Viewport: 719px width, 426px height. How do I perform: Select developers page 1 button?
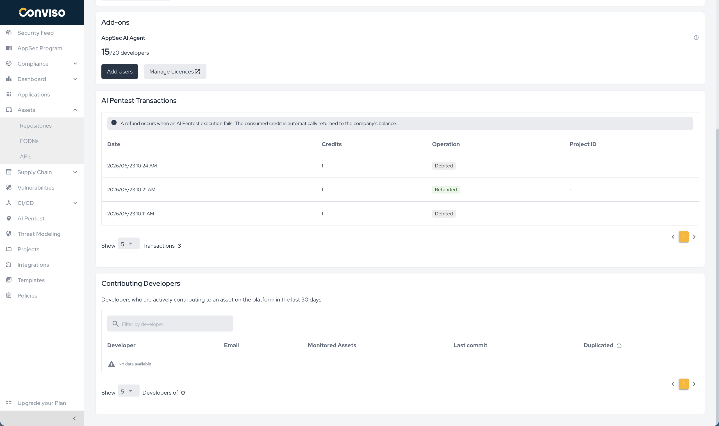coord(684,384)
